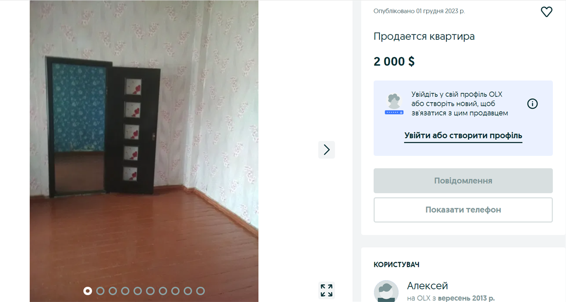Click the Повідомлення button
Image resolution: width=566 pixels, height=302 pixels.
463,181
